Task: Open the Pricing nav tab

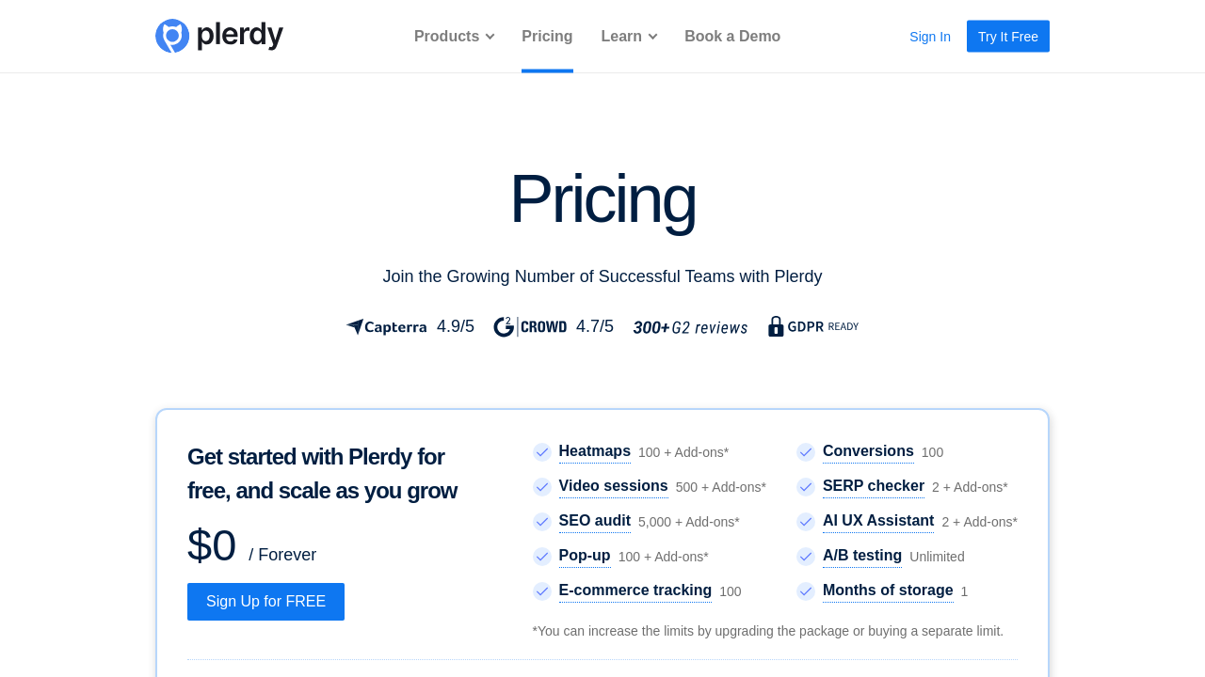Action: point(547,37)
